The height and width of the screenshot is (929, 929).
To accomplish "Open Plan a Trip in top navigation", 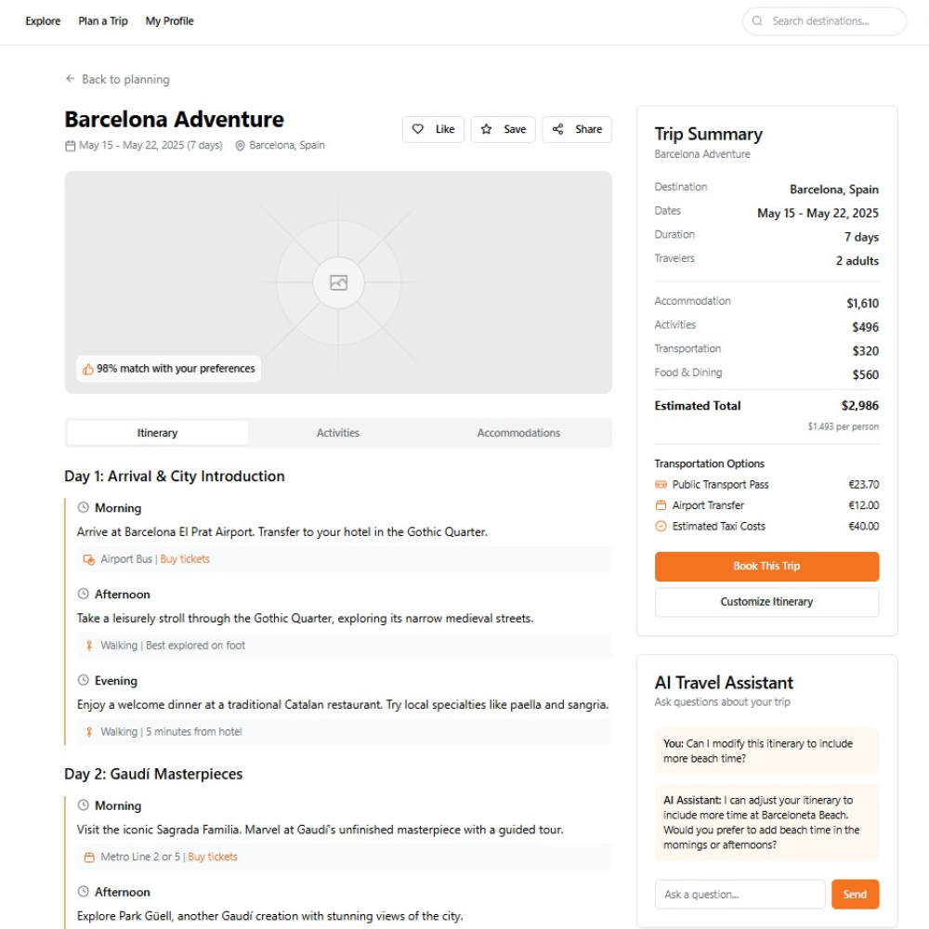I will [x=103, y=21].
